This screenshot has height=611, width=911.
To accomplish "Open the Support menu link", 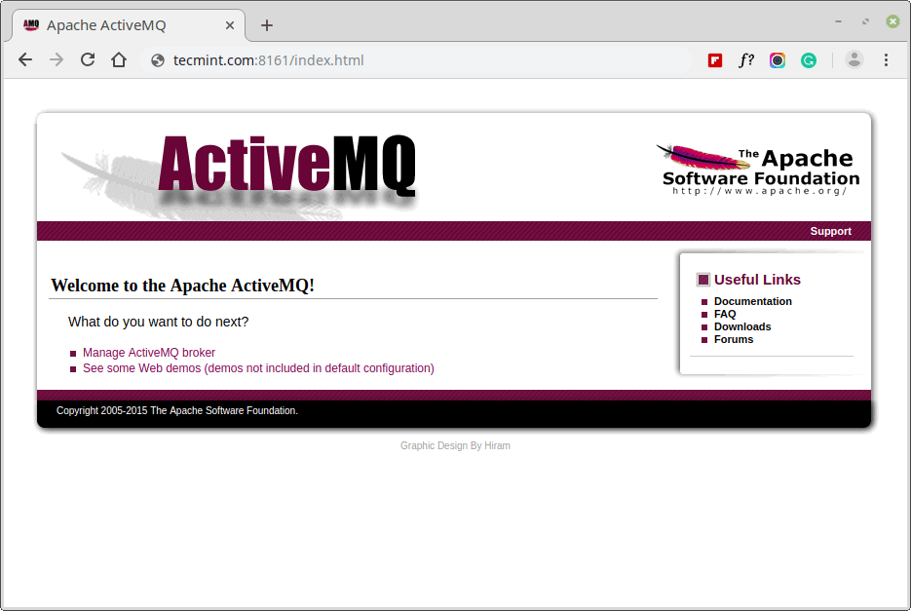I will [831, 231].
